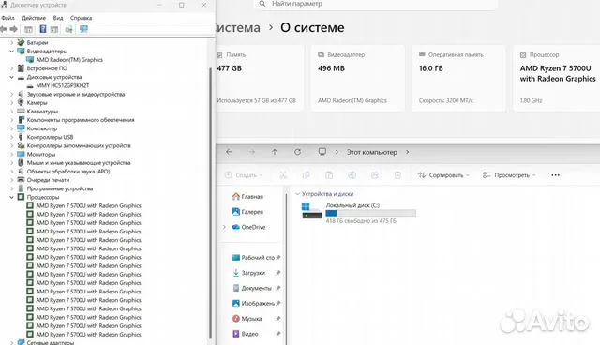Click the Device Manager vertical scrollbar
The height and width of the screenshot is (345, 600).
coord(210,202)
